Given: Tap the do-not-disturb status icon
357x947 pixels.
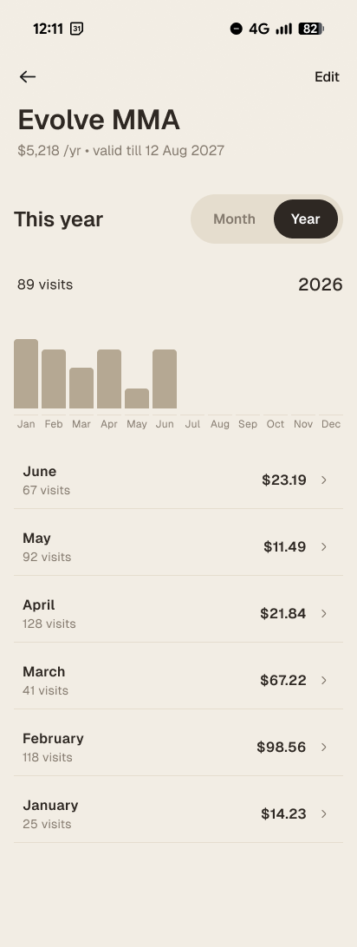Looking at the screenshot, I should point(237,29).
